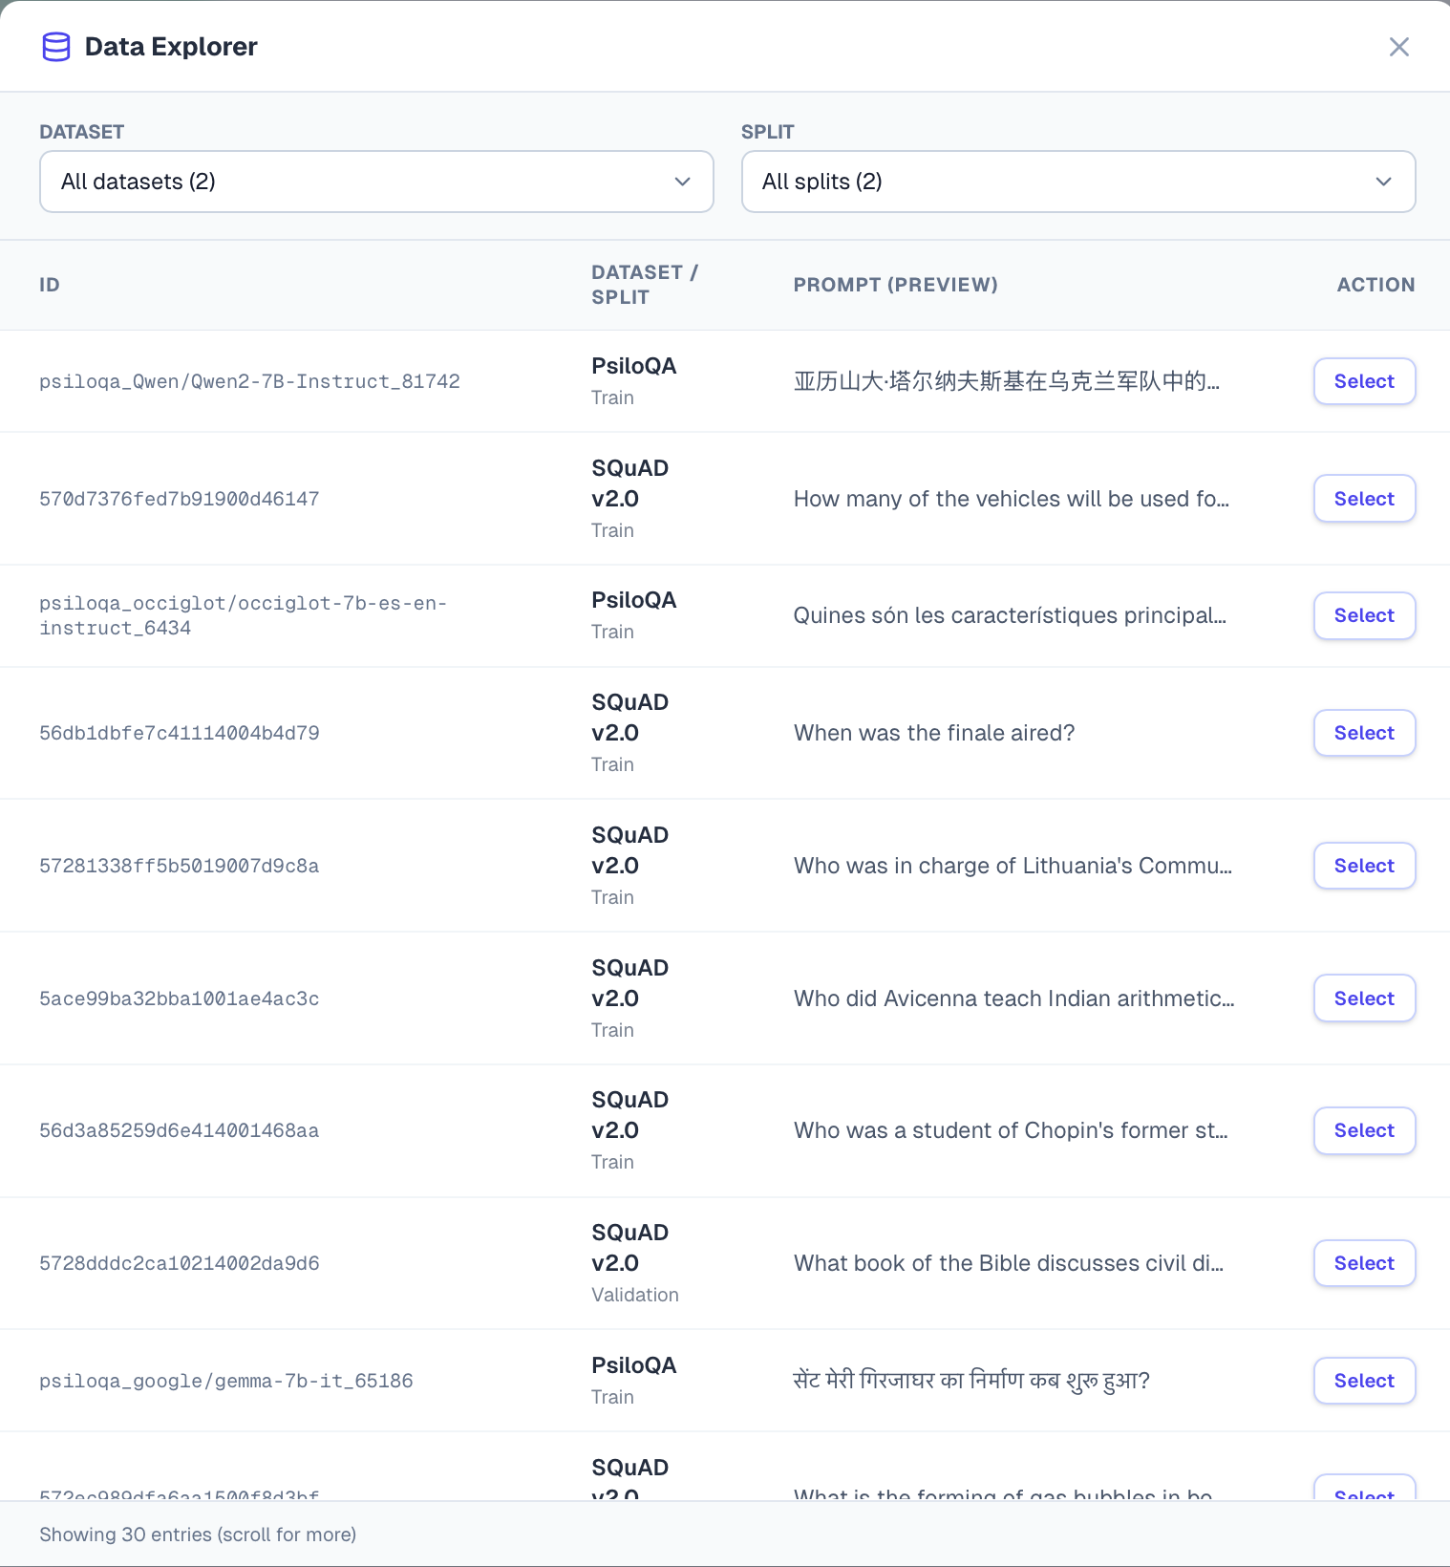Click the DATASET / SPLIT column header

click(645, 285)
